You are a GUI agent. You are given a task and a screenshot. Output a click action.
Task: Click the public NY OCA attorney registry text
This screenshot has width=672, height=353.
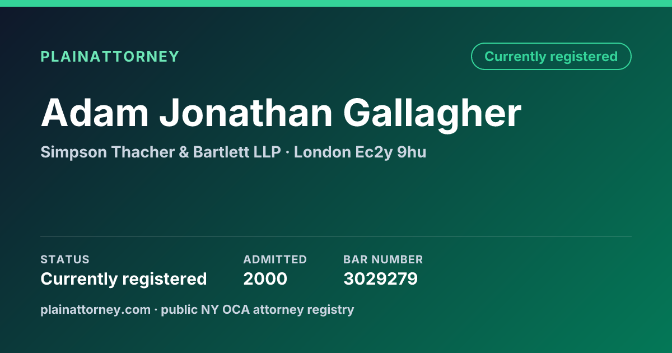[258, 309]
